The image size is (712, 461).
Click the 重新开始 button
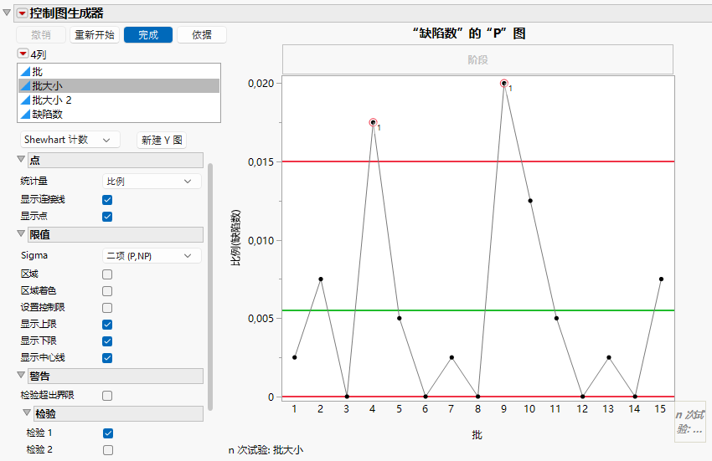click(x=95, y=35)
